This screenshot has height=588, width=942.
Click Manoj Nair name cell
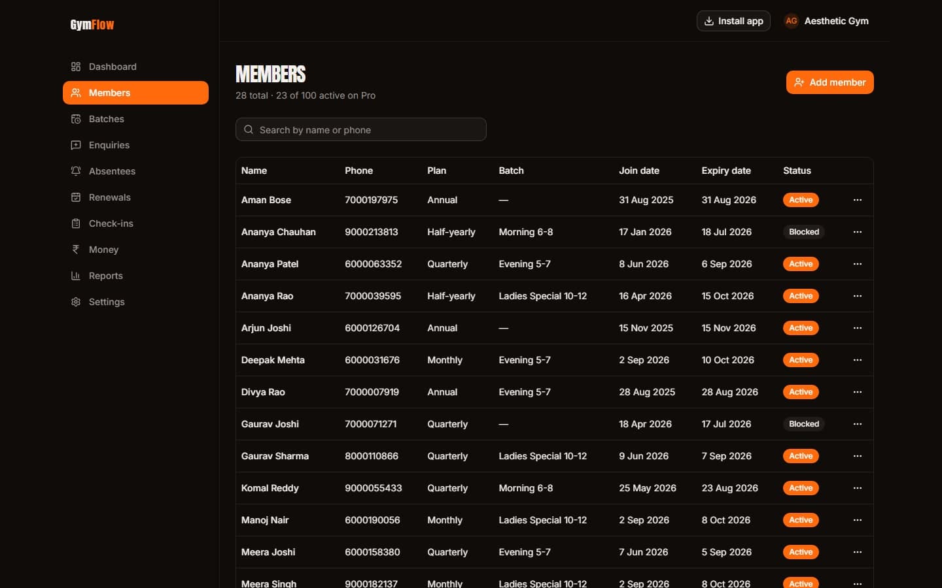pyautogui.click(x=265, y=520)
